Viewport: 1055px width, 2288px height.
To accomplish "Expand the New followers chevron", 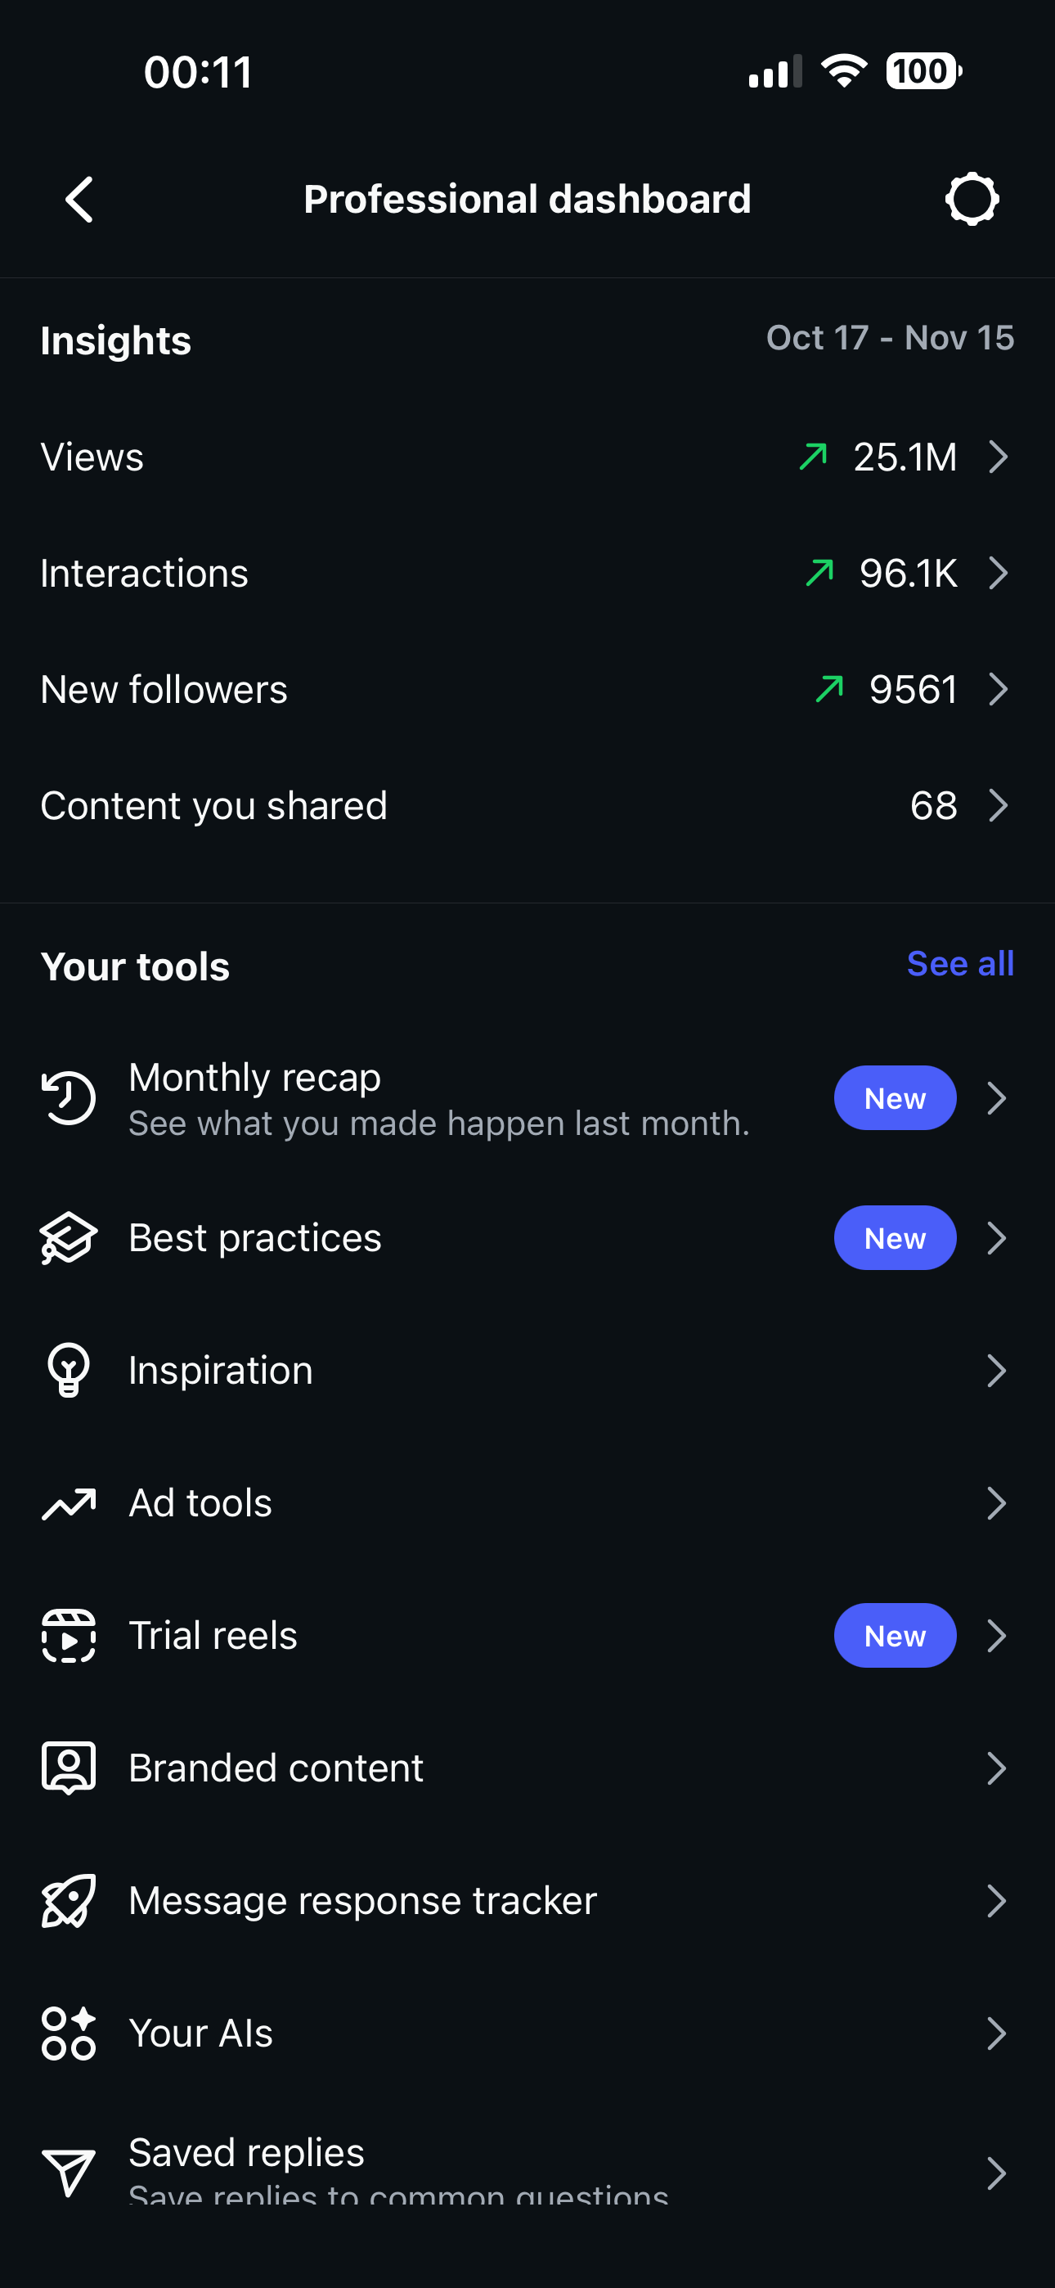I will click(x=999, y=689).
